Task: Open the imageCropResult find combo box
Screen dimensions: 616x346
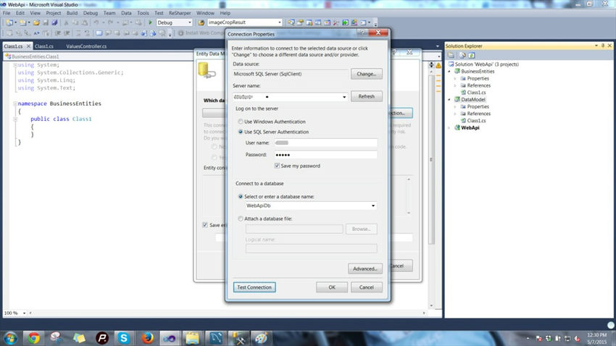Action: [x=279, y=22]
